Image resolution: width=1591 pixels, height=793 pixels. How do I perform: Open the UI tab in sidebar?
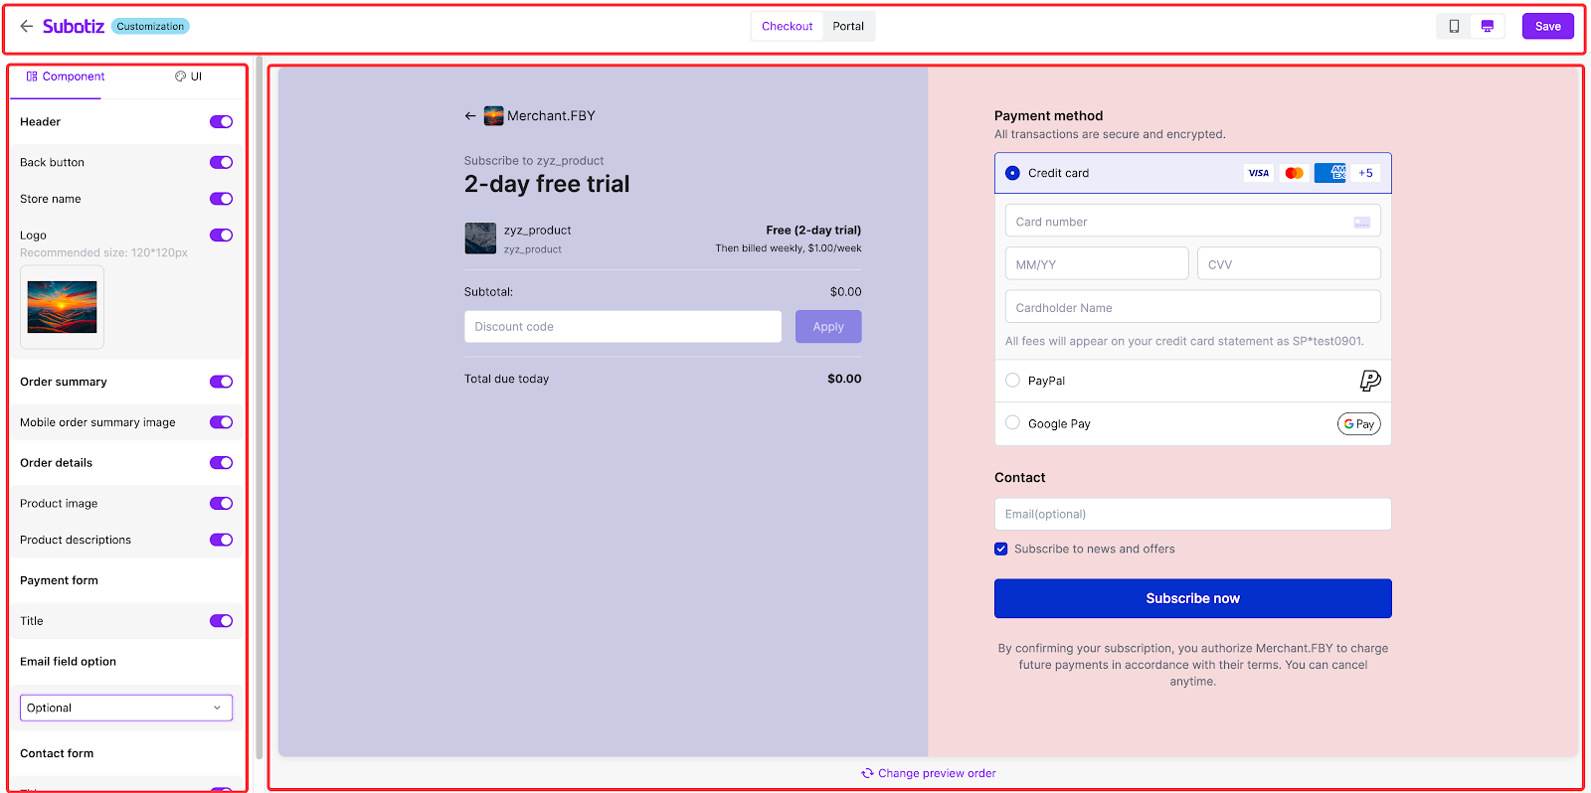(188, 77)
